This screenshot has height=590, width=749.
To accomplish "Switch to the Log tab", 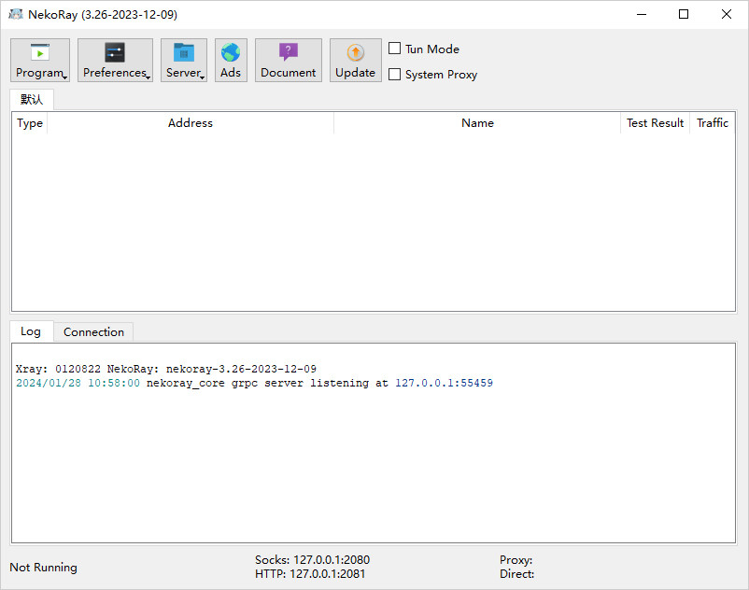I will point(31,331).
